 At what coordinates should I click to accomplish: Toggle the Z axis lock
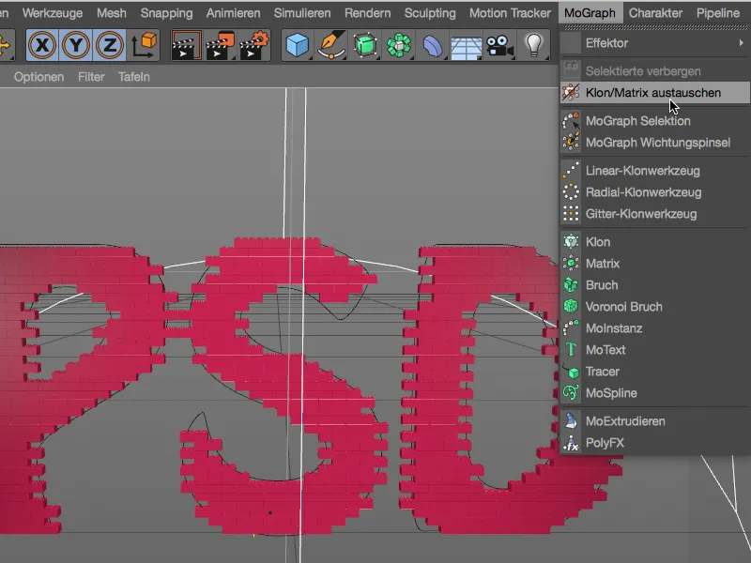click(x=110, y=44)
